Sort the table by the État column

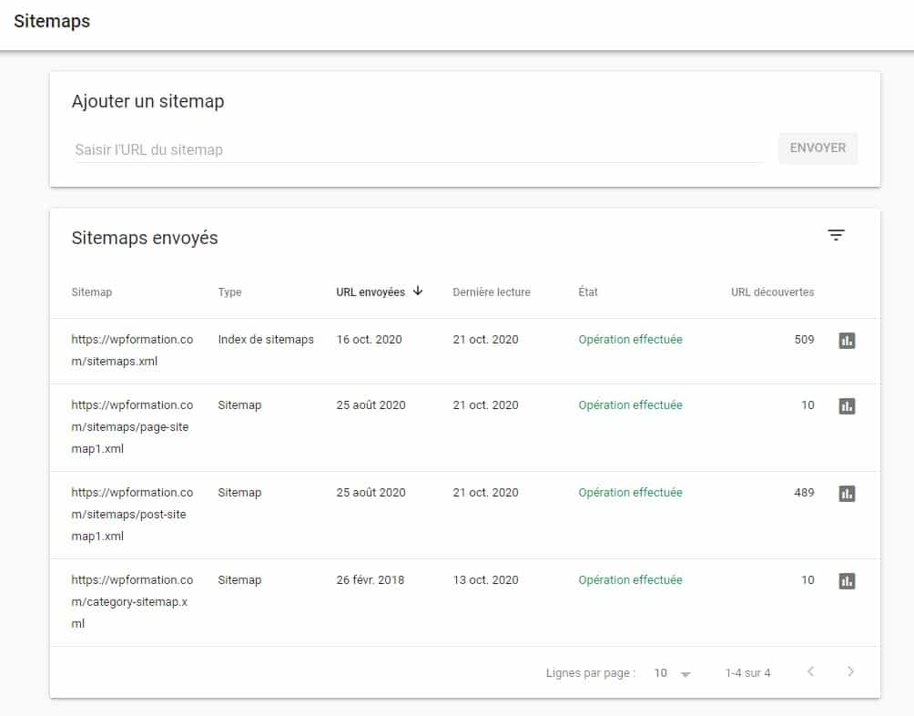click(x=587, y=292)
